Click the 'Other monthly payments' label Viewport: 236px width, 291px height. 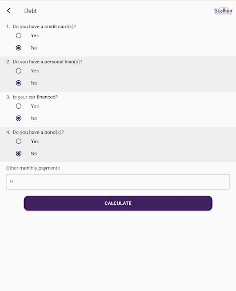point(33,168)
